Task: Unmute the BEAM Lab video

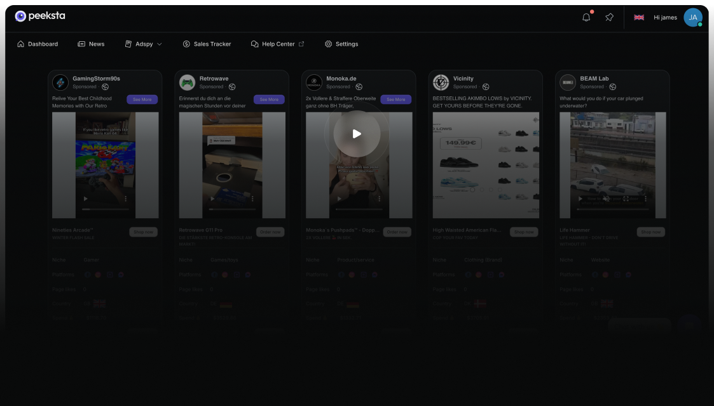Action: point(606,199)
